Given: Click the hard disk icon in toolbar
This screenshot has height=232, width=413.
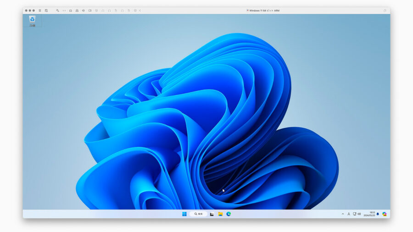Looking at the screenshot, I should (x=71, y=11).
